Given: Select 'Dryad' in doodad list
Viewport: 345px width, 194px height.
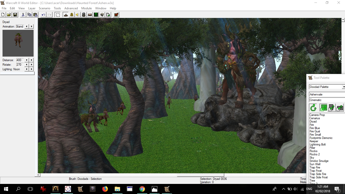Looking at the screenshot, I should click(x=313, y=122).
